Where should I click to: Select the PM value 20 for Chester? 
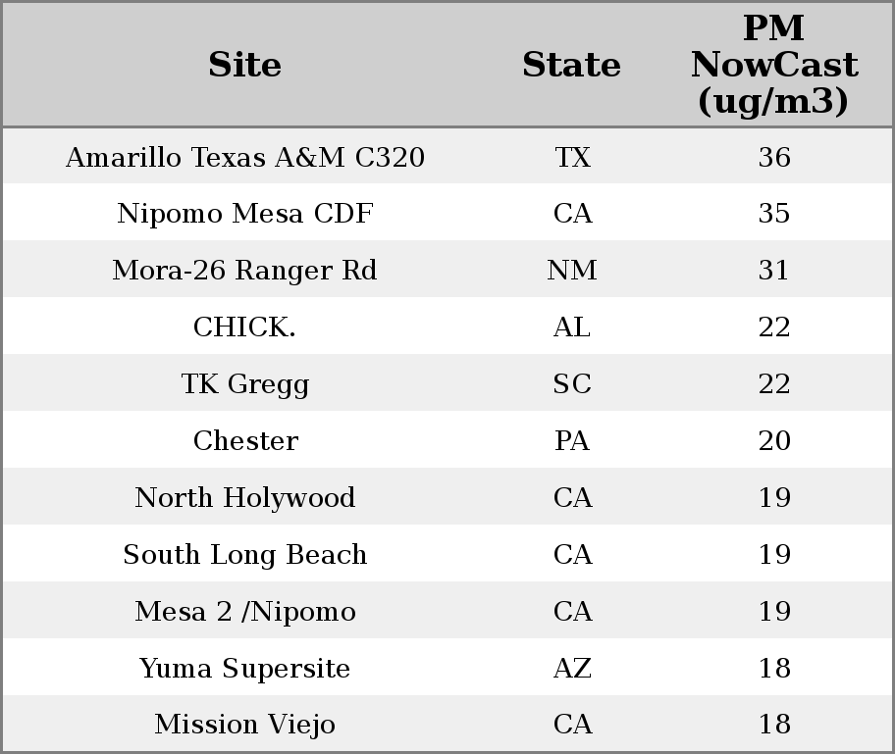click(x=774, y=441)
